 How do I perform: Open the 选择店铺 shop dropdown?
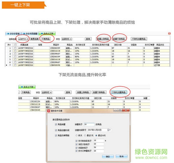(23, 39)
